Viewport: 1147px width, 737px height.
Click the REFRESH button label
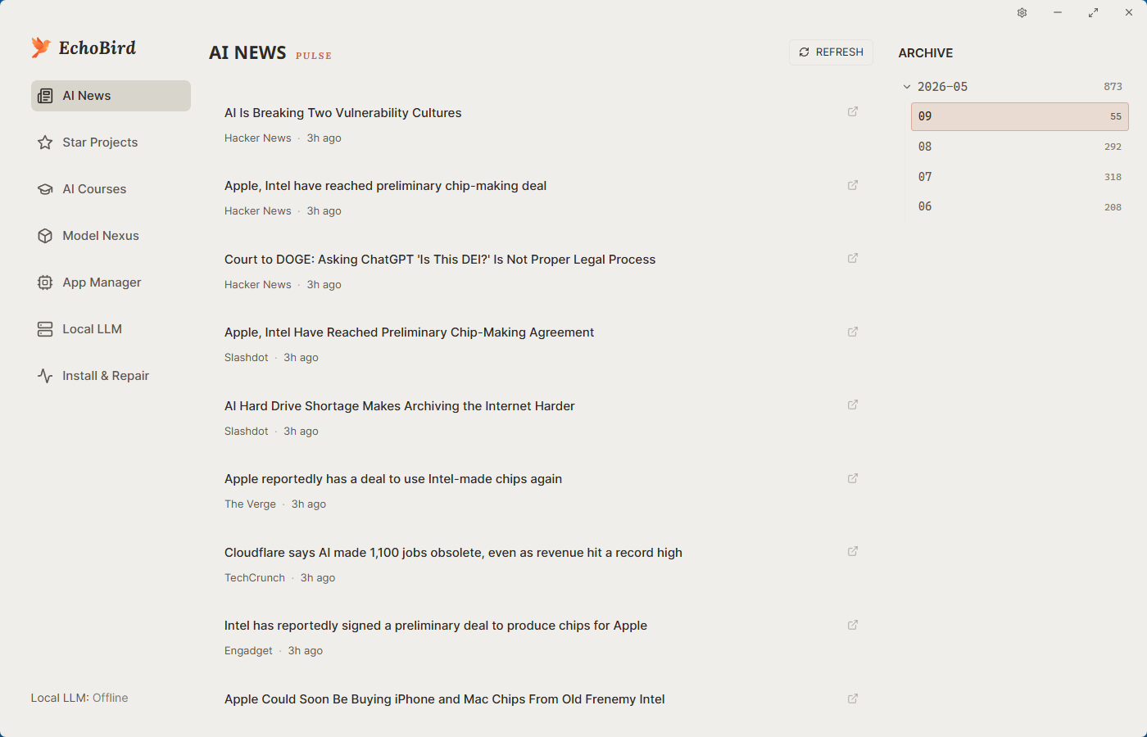point(840,52)
